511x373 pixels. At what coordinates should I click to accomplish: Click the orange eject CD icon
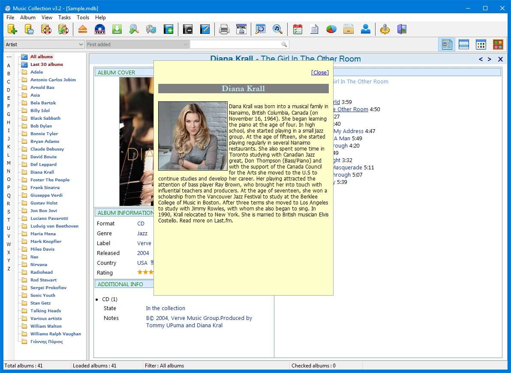click(x=83, y=29)
